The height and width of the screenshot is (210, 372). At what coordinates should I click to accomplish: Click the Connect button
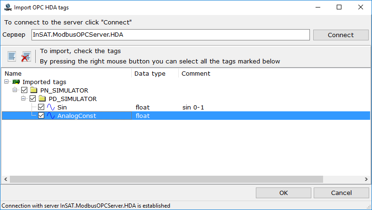(x=340, y=35)
